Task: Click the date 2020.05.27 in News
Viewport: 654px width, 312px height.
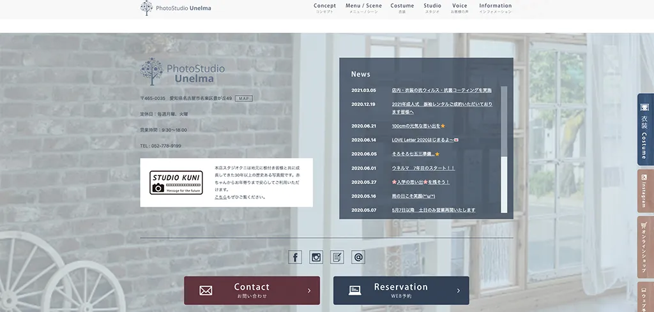Action: point(363,182)
